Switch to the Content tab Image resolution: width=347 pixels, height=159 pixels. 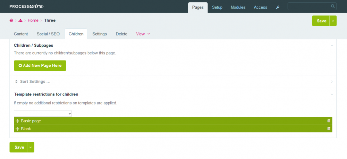click(21, 34)
